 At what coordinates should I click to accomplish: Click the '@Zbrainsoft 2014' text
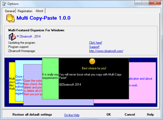tap(70, 84)
